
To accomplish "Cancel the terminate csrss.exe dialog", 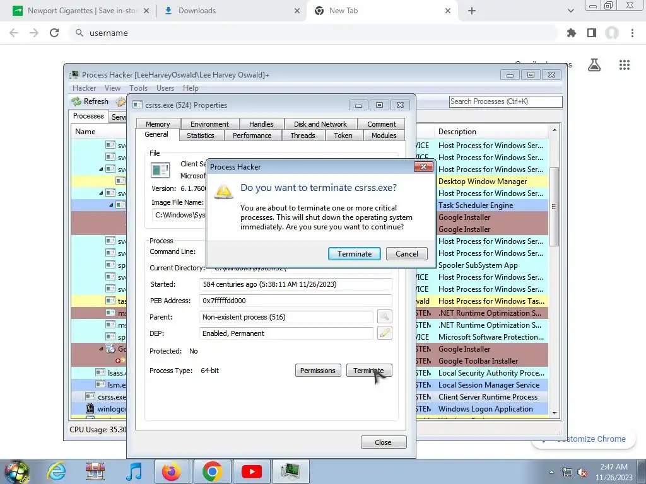I will 407,253.
